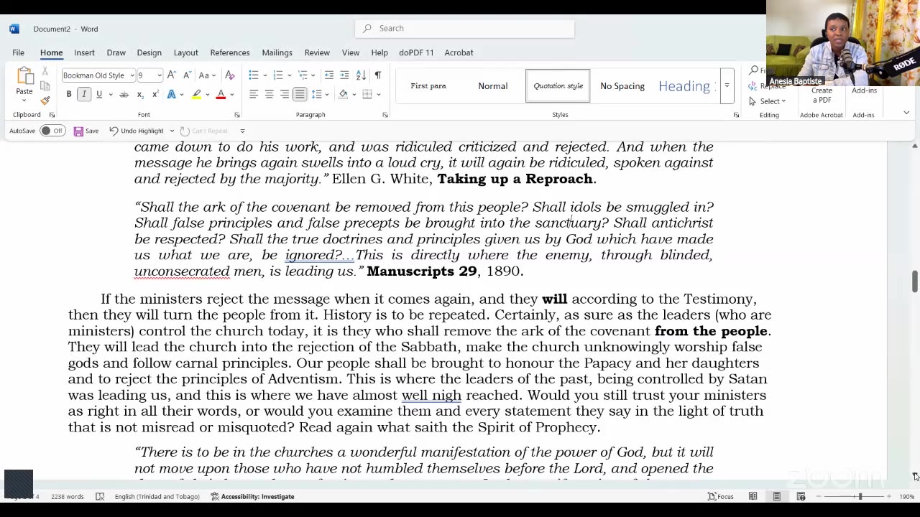Go to the References tab
This screenshot has height=517, width=920.
230,52
